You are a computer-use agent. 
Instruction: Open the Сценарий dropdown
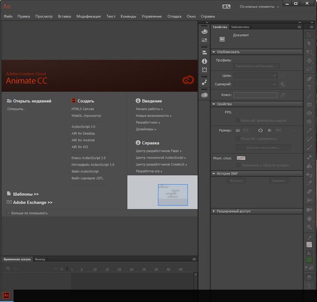click(255, 84)
